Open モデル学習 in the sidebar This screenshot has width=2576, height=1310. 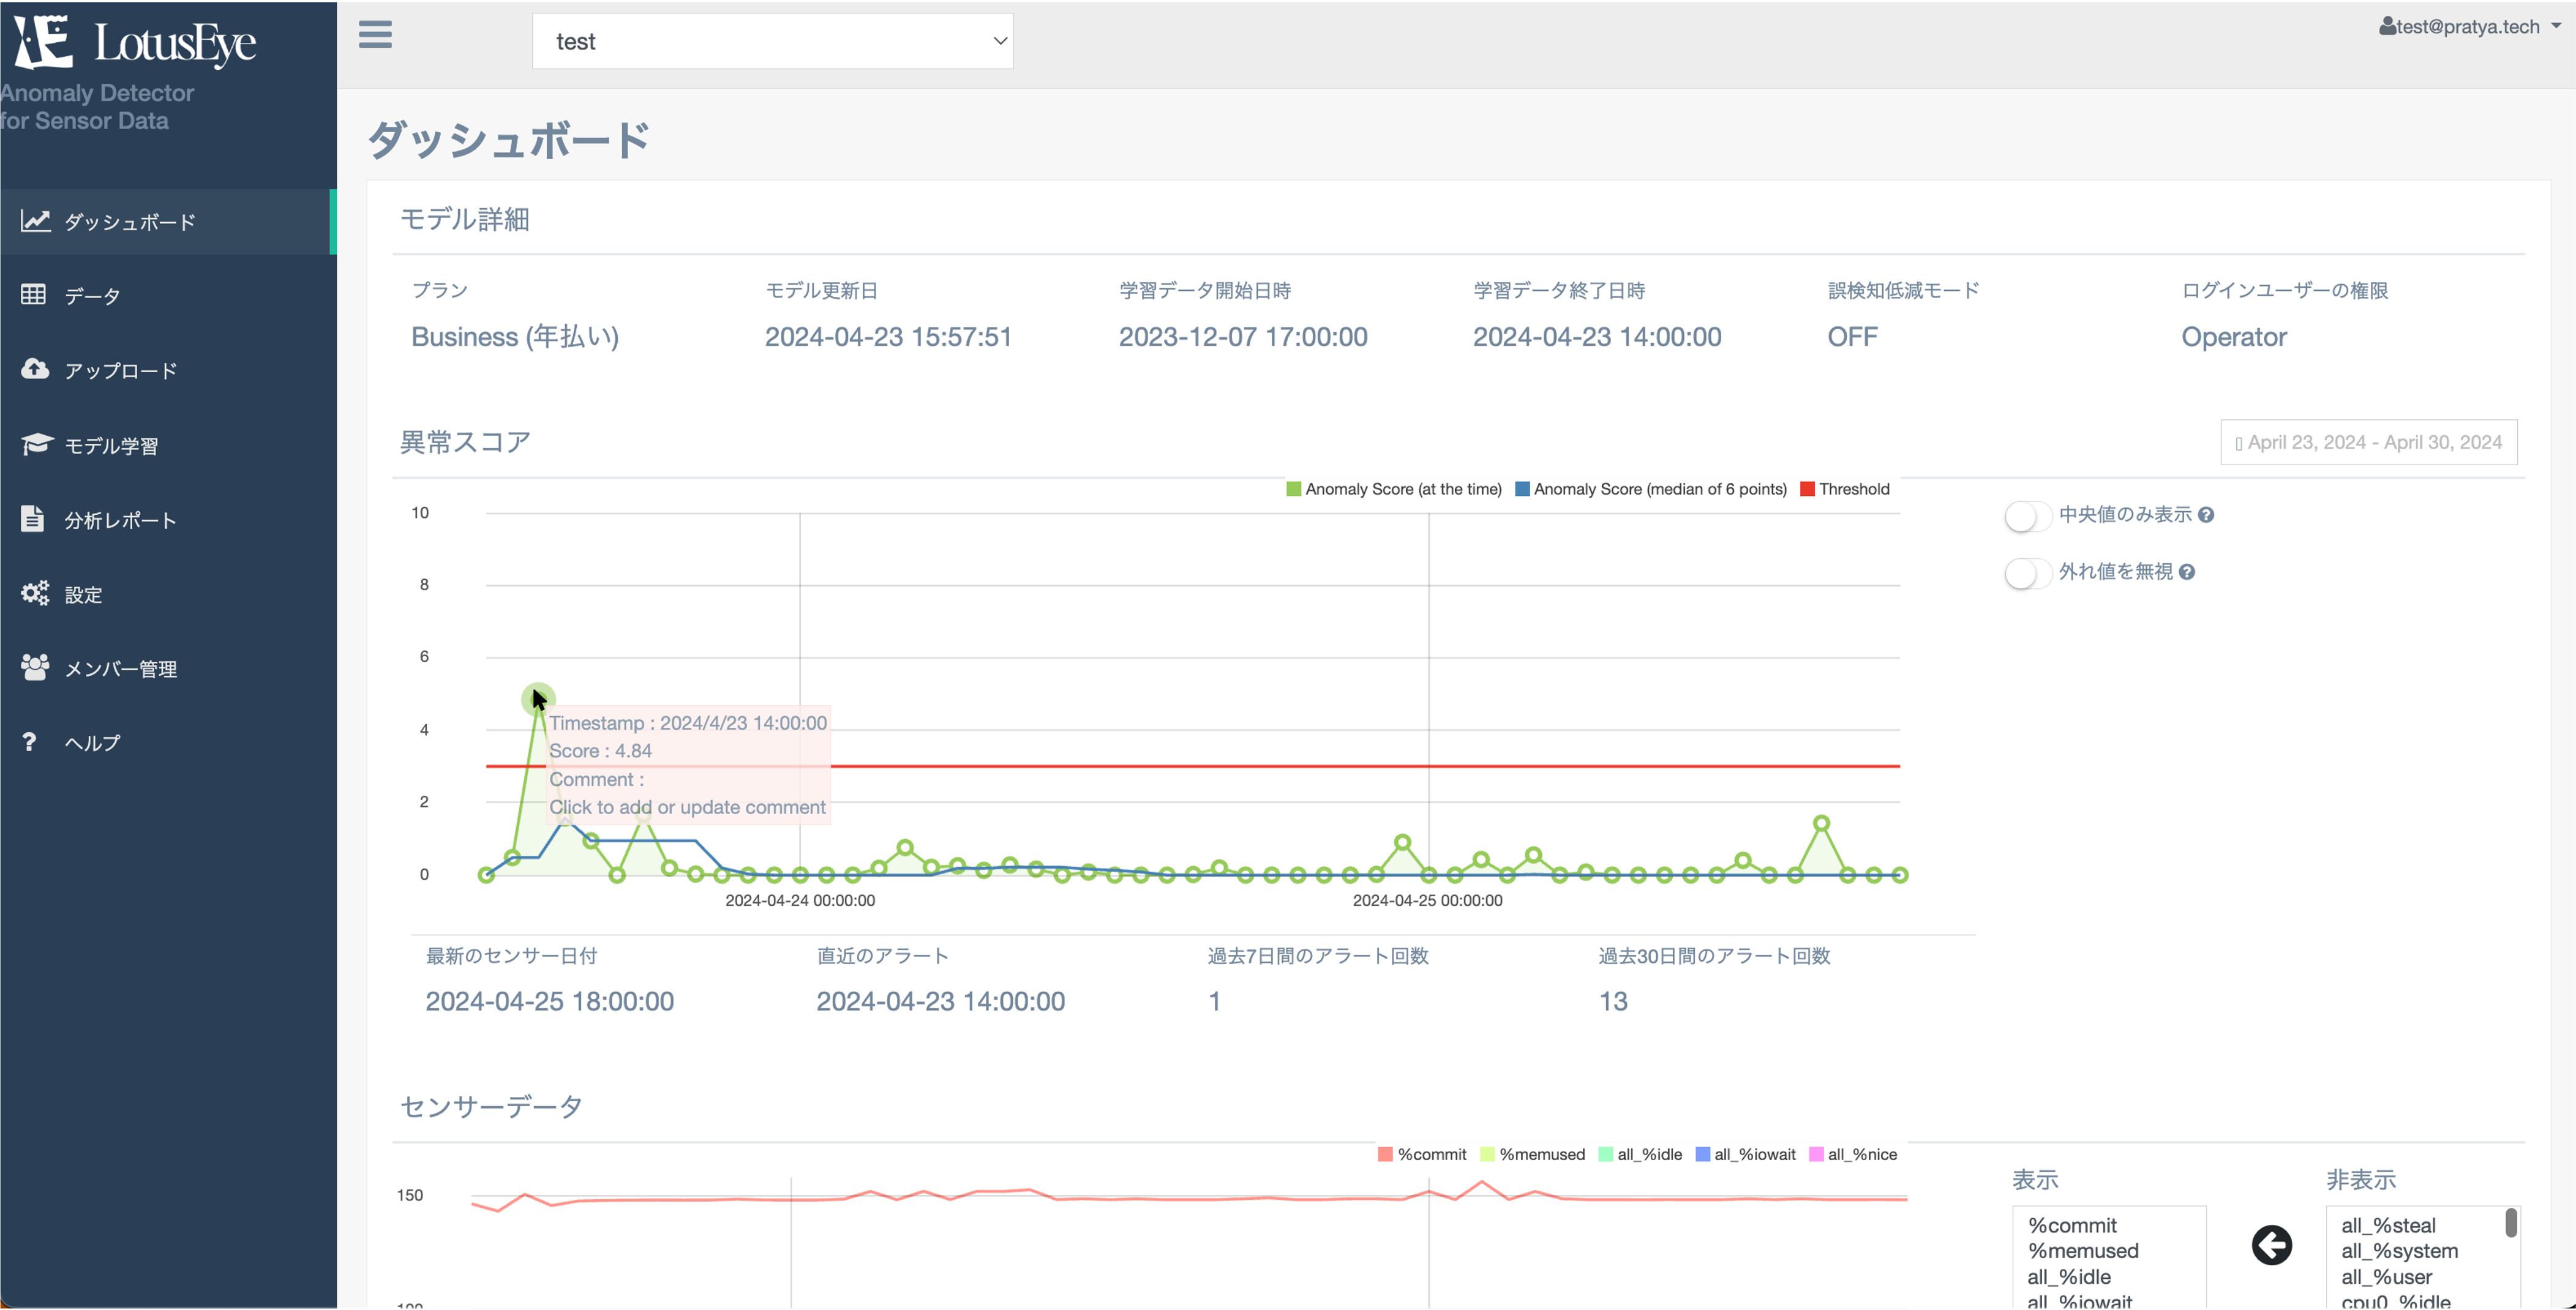tap(168, 445)
